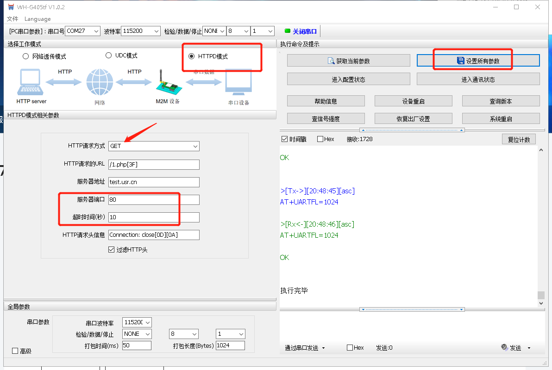Click the WH-G405tf app icon in title bar
This screenshot has width=552, height=370.
10,7
